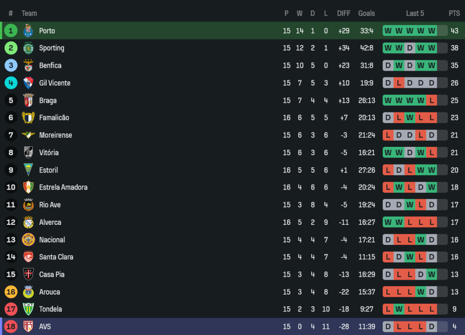Click Vitória's points value 21
This screenshot has height=335, width=465.
coord(454,152)
